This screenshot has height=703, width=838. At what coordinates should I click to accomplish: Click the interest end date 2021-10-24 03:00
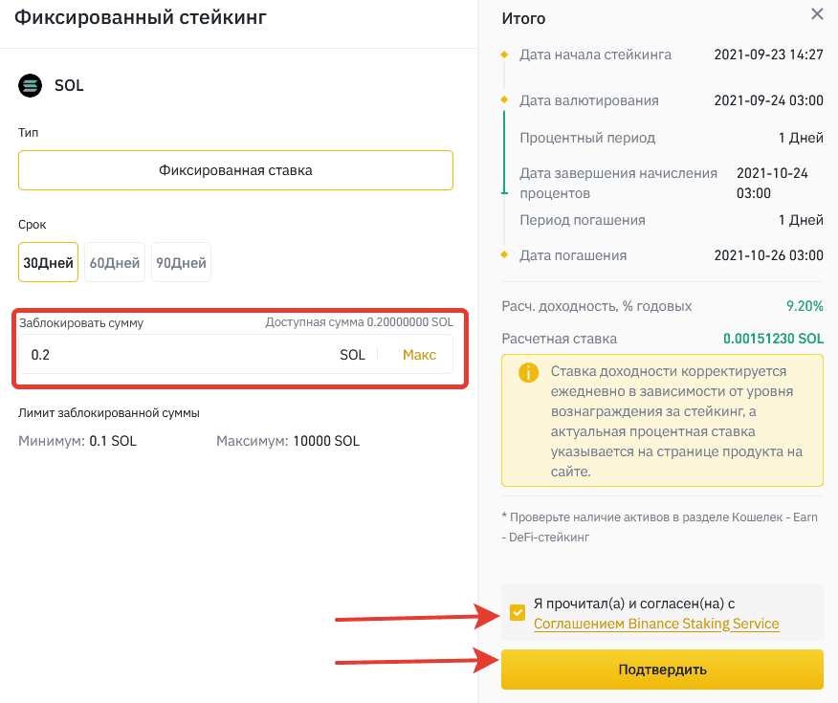tap(772, 184)
